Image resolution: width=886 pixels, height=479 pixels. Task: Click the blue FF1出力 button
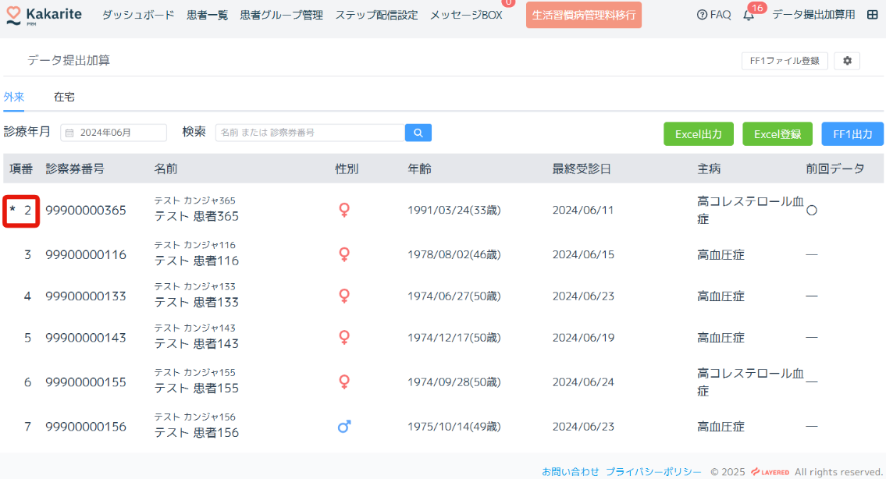[852, 134]
